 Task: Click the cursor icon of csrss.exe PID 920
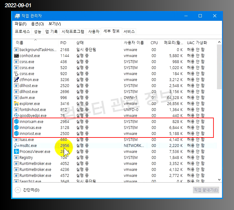tap(16, 73)
